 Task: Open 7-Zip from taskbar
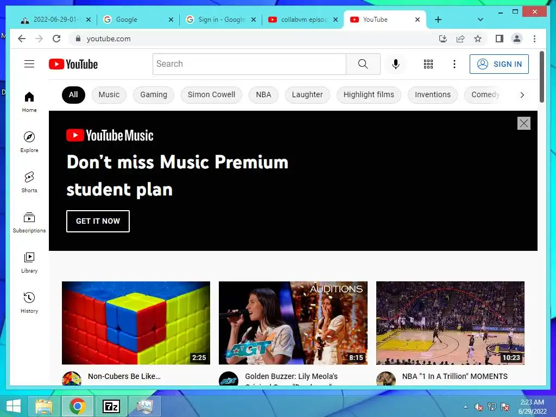click(111, 406)
